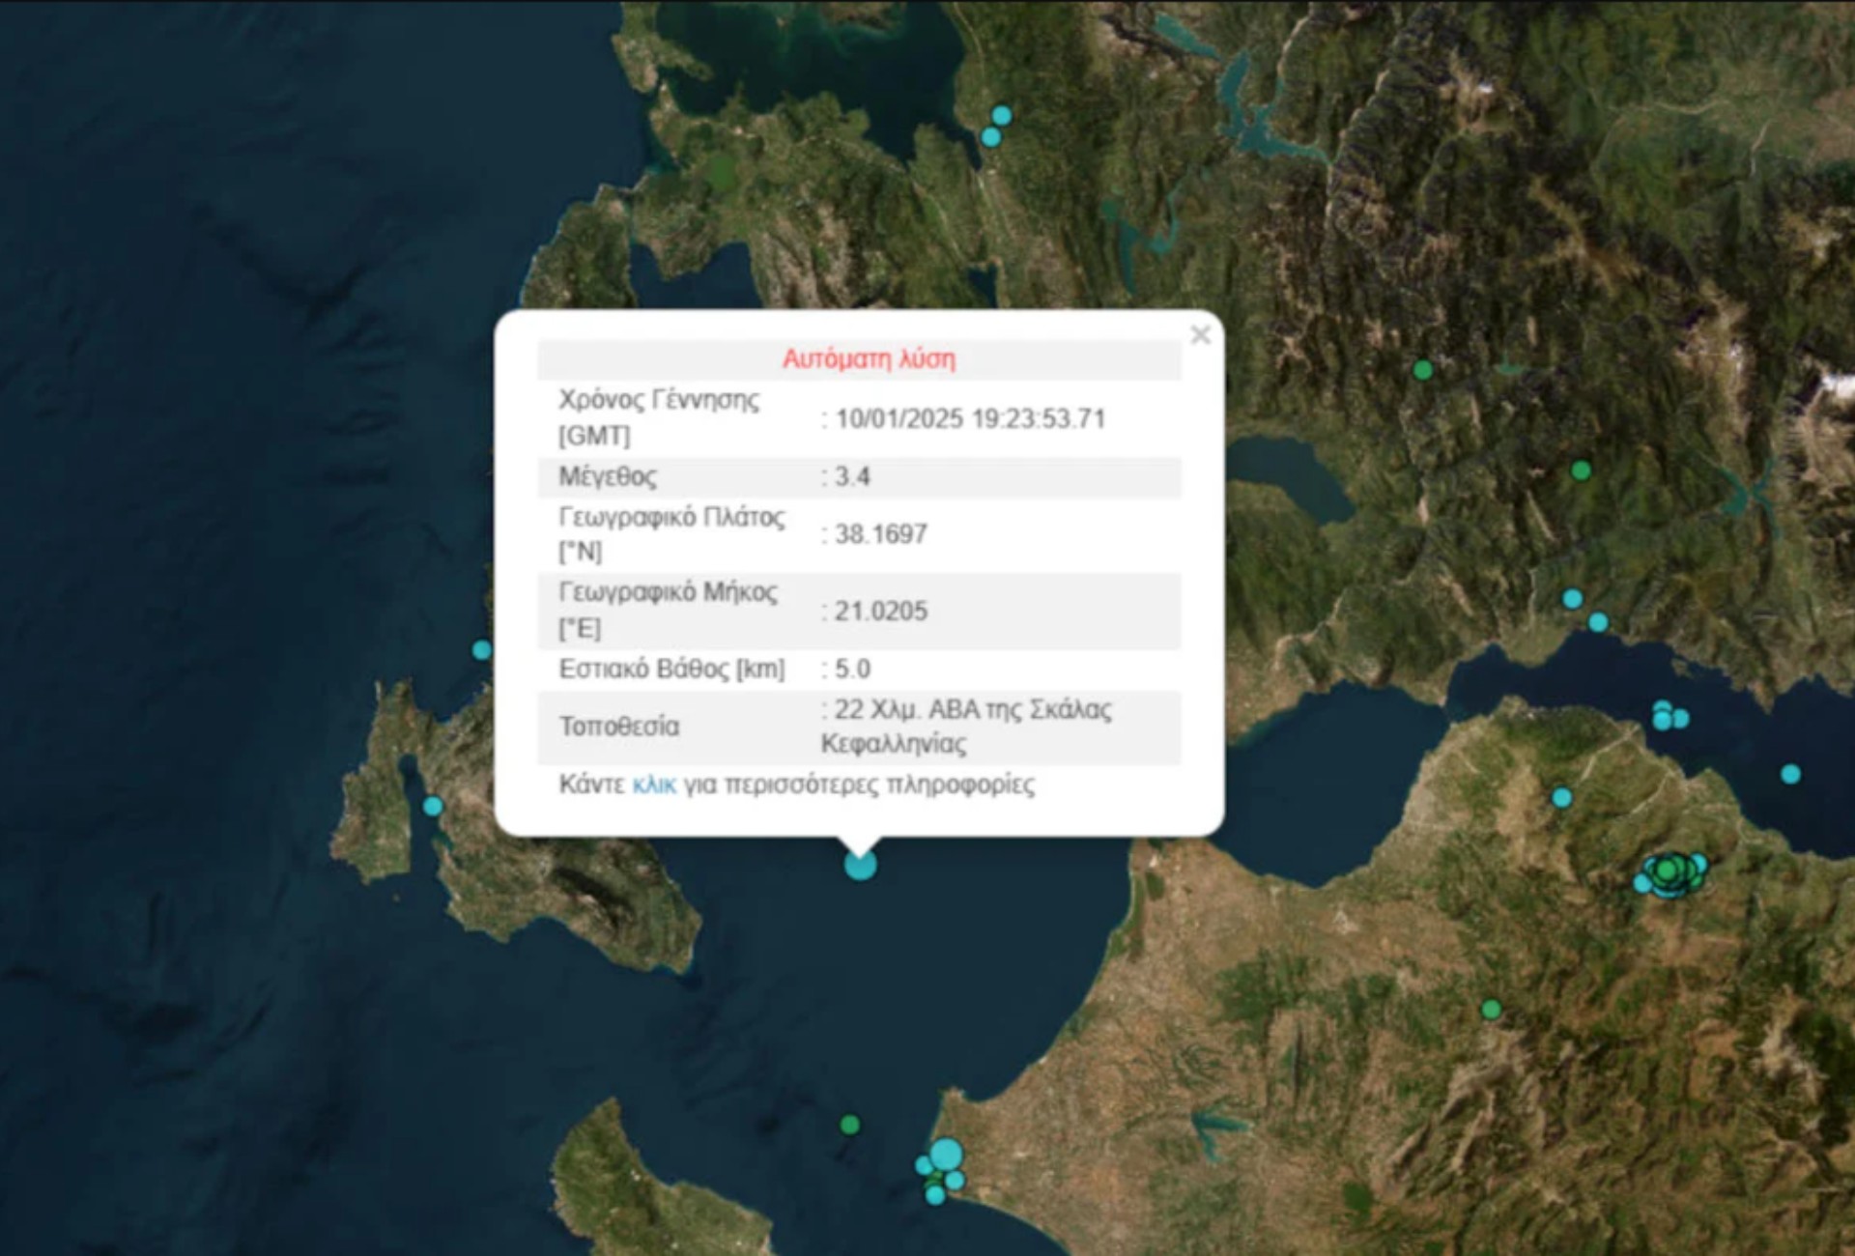1855x1256 pixels.
Task: Select the lower cyan marker of the pair above Lefkada
Action: click(990, 138)
